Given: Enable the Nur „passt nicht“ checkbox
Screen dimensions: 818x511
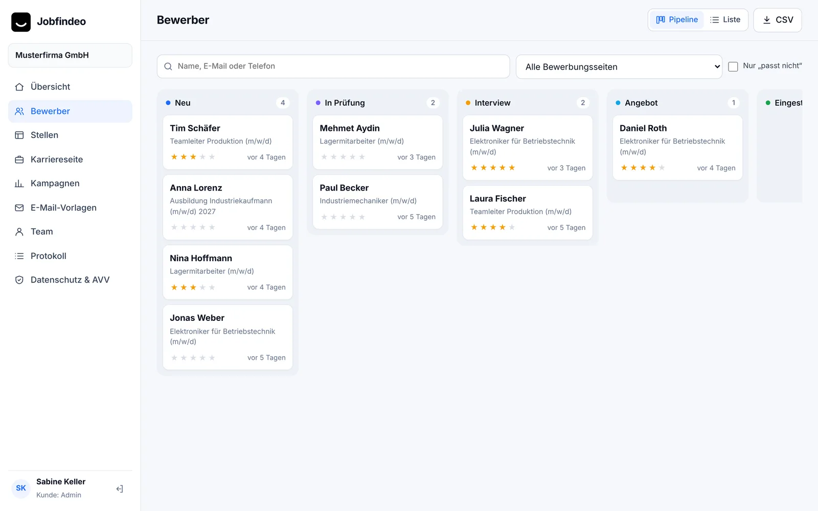Looking at the screenshot, I should tap(733, 66).
